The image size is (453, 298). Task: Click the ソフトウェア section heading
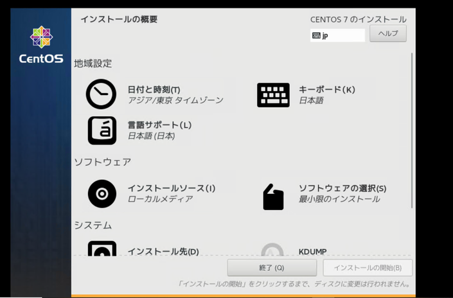pyautogui.click(x=103, y=162)
